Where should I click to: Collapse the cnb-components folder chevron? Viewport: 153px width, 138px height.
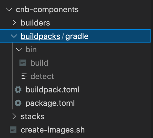tap(9, 9)
